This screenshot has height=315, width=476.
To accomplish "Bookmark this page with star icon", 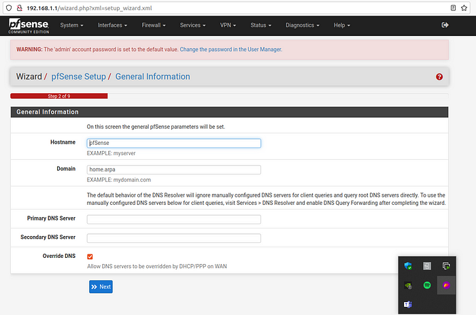I will [464, 8].
